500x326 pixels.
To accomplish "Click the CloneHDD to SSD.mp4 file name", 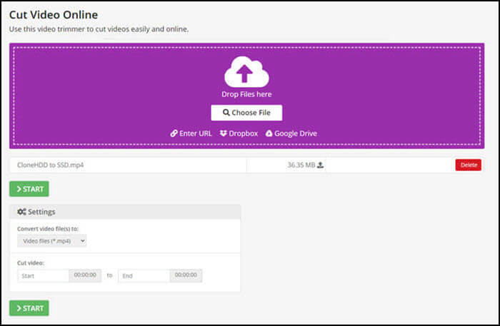I will click(46, 165).
